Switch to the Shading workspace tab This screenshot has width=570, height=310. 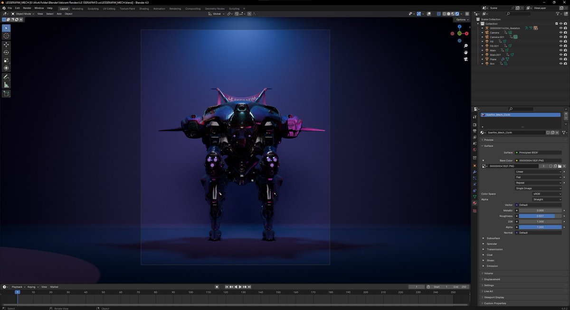coord(144,9)
